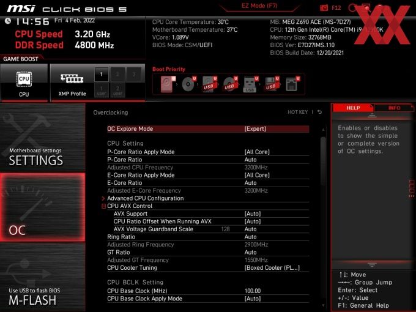Screen dimensions: 416x312
Task: Switch to the HELP tab
Action: pos(353,108)
